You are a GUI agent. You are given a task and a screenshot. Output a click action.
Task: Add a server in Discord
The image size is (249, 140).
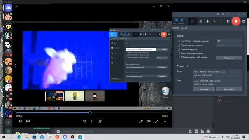(x=8, y=122)
